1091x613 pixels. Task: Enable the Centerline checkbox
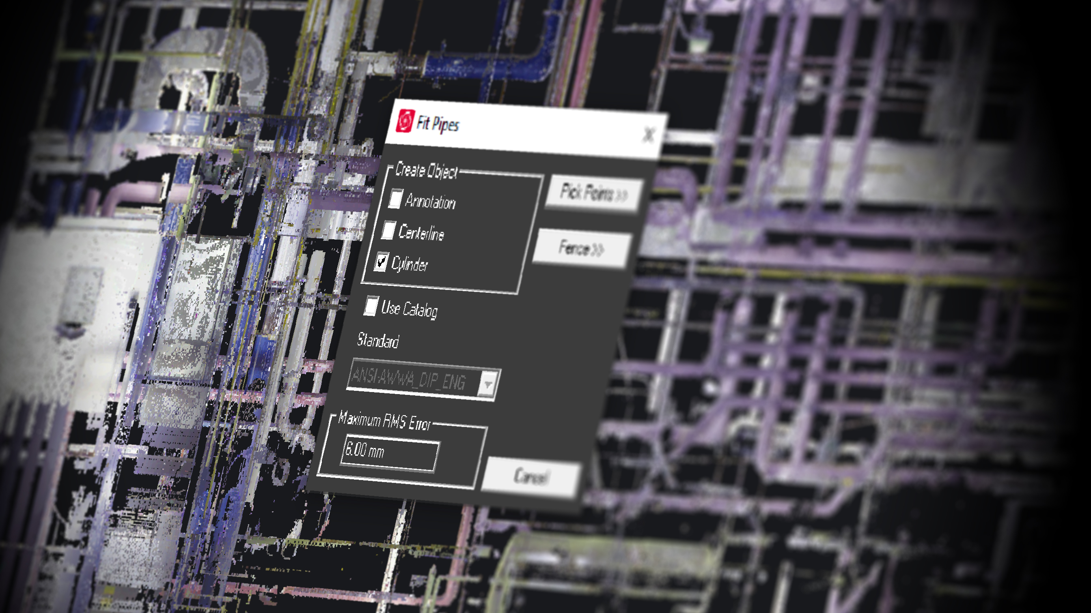click(388, 230)
